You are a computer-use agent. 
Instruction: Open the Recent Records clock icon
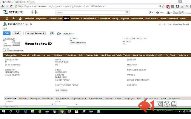(7, 18)
